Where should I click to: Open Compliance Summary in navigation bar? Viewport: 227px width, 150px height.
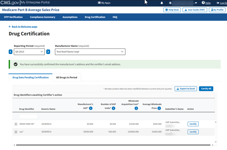[42, 17]
